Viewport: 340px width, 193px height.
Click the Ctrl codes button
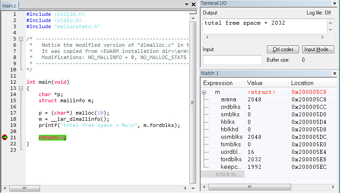coord(283,49)
